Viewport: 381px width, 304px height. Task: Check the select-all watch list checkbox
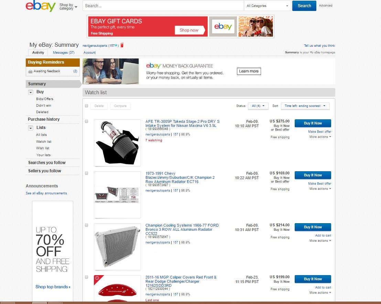tap(87, 106)
